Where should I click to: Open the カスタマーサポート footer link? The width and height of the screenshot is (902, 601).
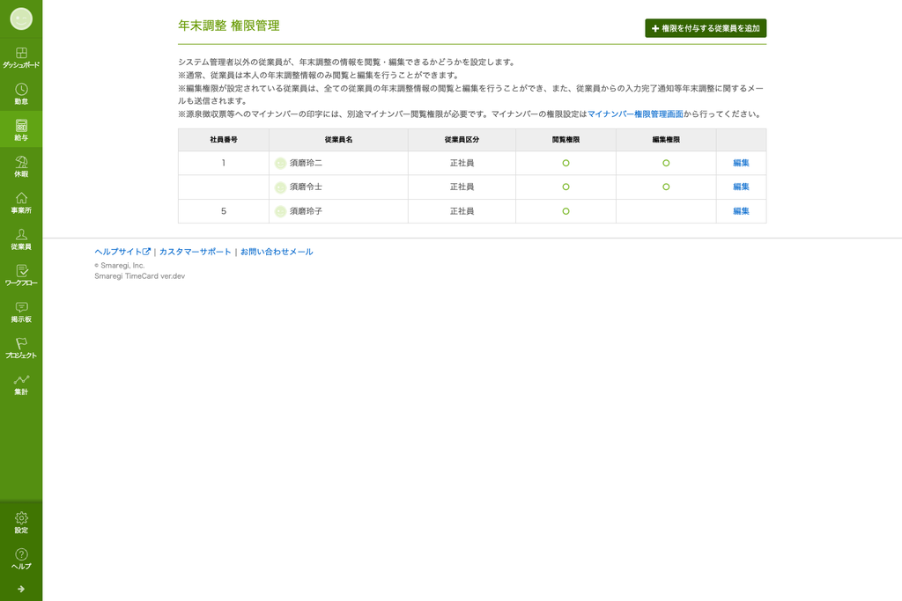[x=195, y=252]
